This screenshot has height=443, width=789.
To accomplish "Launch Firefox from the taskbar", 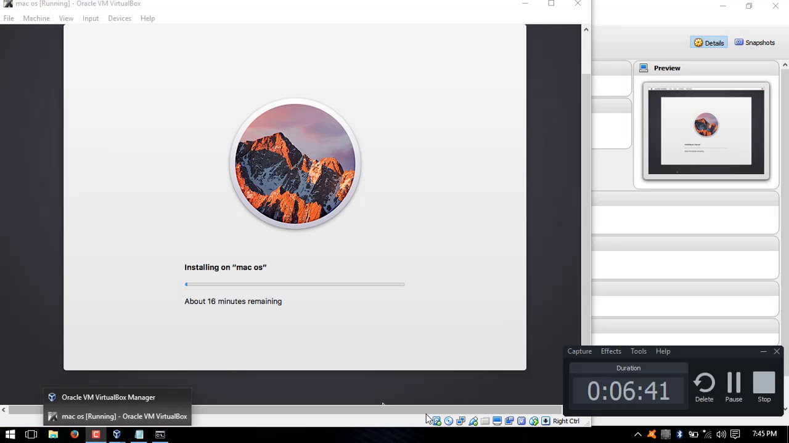I will pyautogui.click(x=75, y=434).
